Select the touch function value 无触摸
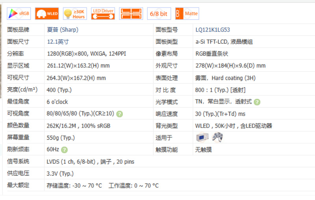The width and height of the screenshot is (315, 200). tap(203, 150)
